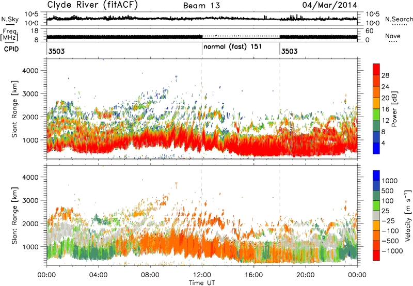The image size is (413, 286).
Task: Click the "Beam 13" header label
Action: pyautogui.click(x=201, y=6)
